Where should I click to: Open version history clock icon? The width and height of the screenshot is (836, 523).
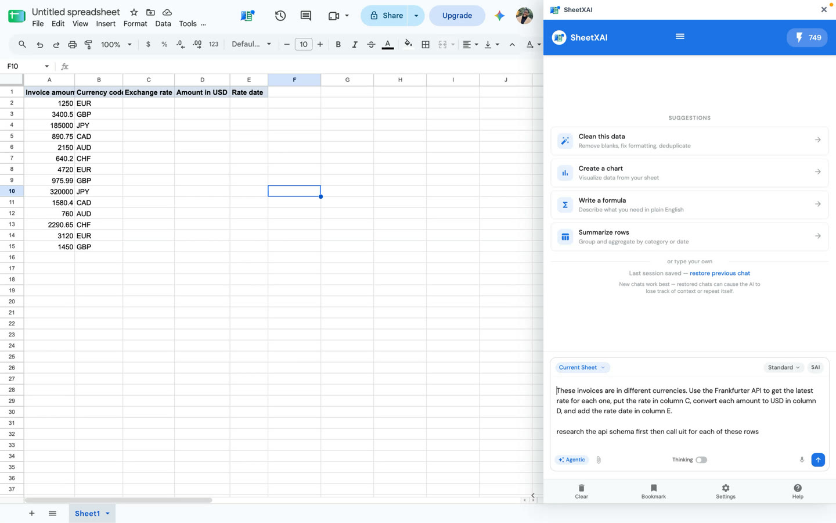tap(280, 16)
